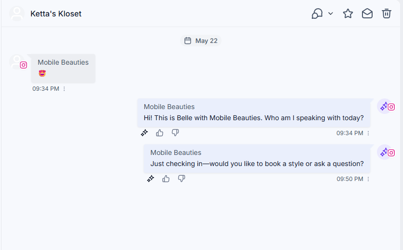This screenshot has height=250, width=403.
Task: Click AI Instagram badge beside greeting message
Action: click(x=386, y=106)
